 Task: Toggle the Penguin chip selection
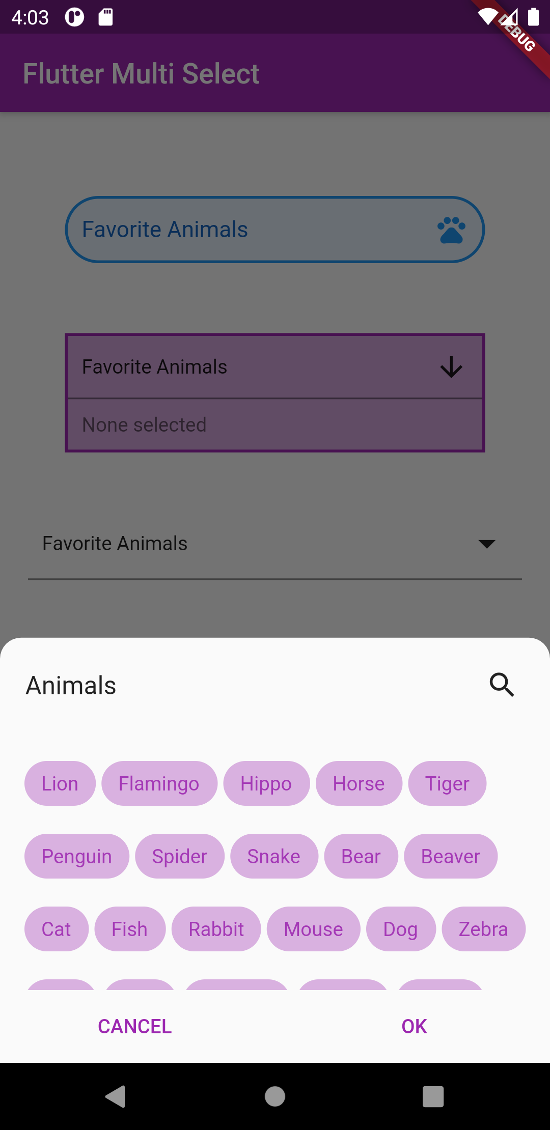(76, 856)
